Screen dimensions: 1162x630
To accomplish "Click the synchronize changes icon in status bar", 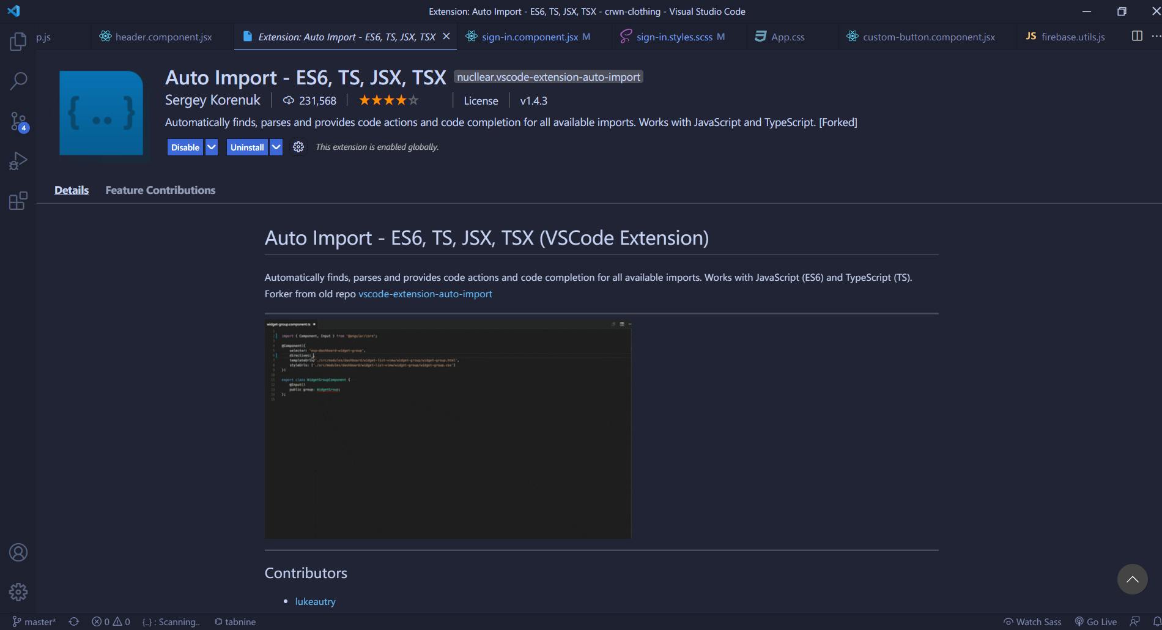I will pos(74,621).
